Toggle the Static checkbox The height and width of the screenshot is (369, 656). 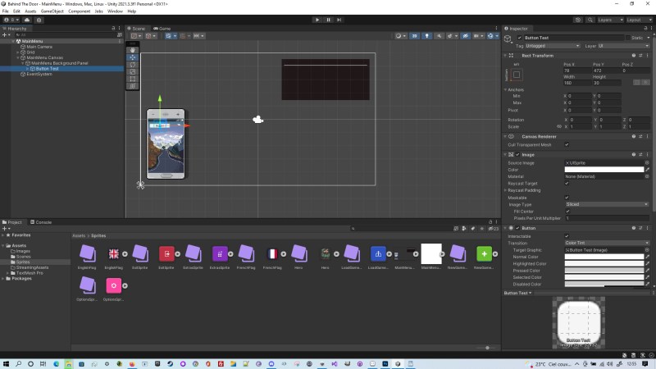(628, 38)
